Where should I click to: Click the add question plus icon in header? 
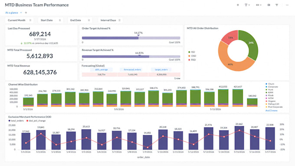click(238, 5)
